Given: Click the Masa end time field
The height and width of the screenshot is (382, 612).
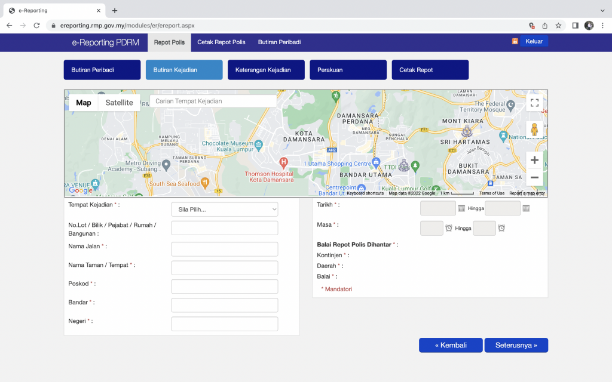Looking at the screenshot, I should 484,228.
